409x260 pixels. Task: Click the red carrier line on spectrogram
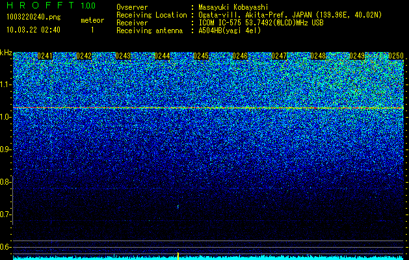pyautogui.click(x=208, y=108)
